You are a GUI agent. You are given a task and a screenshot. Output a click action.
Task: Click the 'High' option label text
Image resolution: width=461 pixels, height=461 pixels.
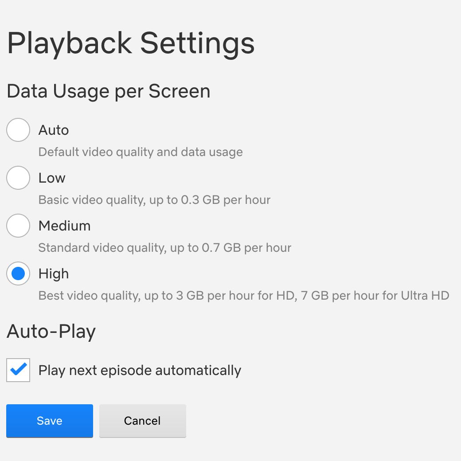pos(54,273)
